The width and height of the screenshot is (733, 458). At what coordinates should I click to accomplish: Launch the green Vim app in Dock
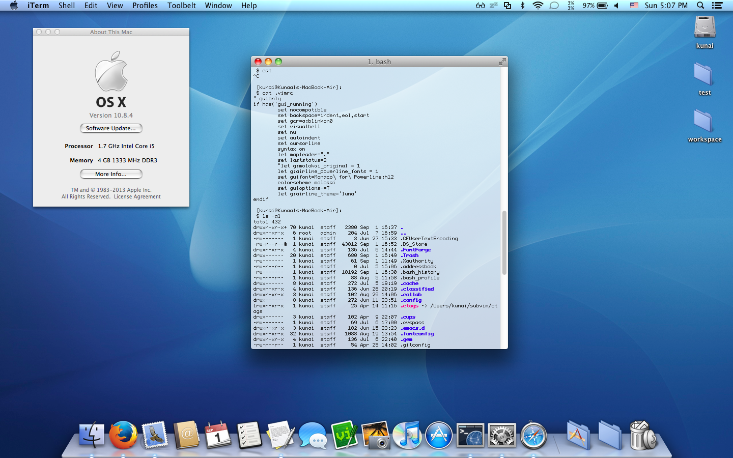(x=344, y=436)
